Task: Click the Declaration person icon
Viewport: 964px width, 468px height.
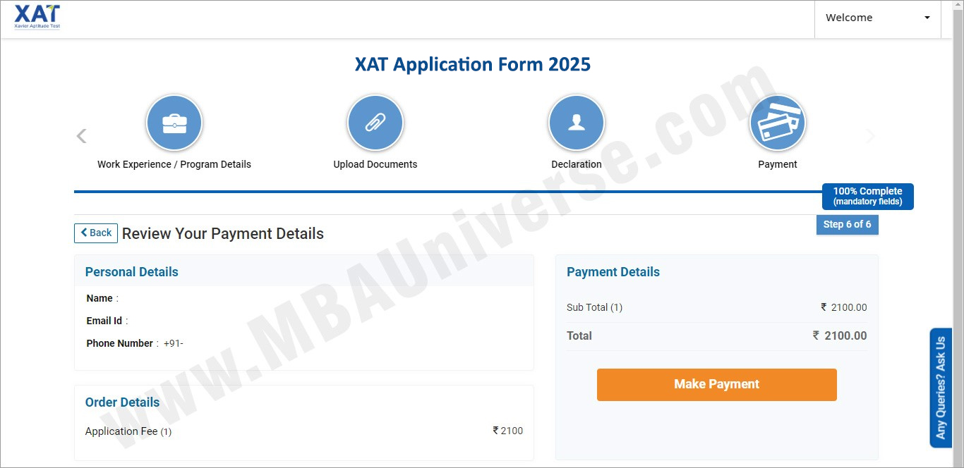Action: click(x=576, y=122)
